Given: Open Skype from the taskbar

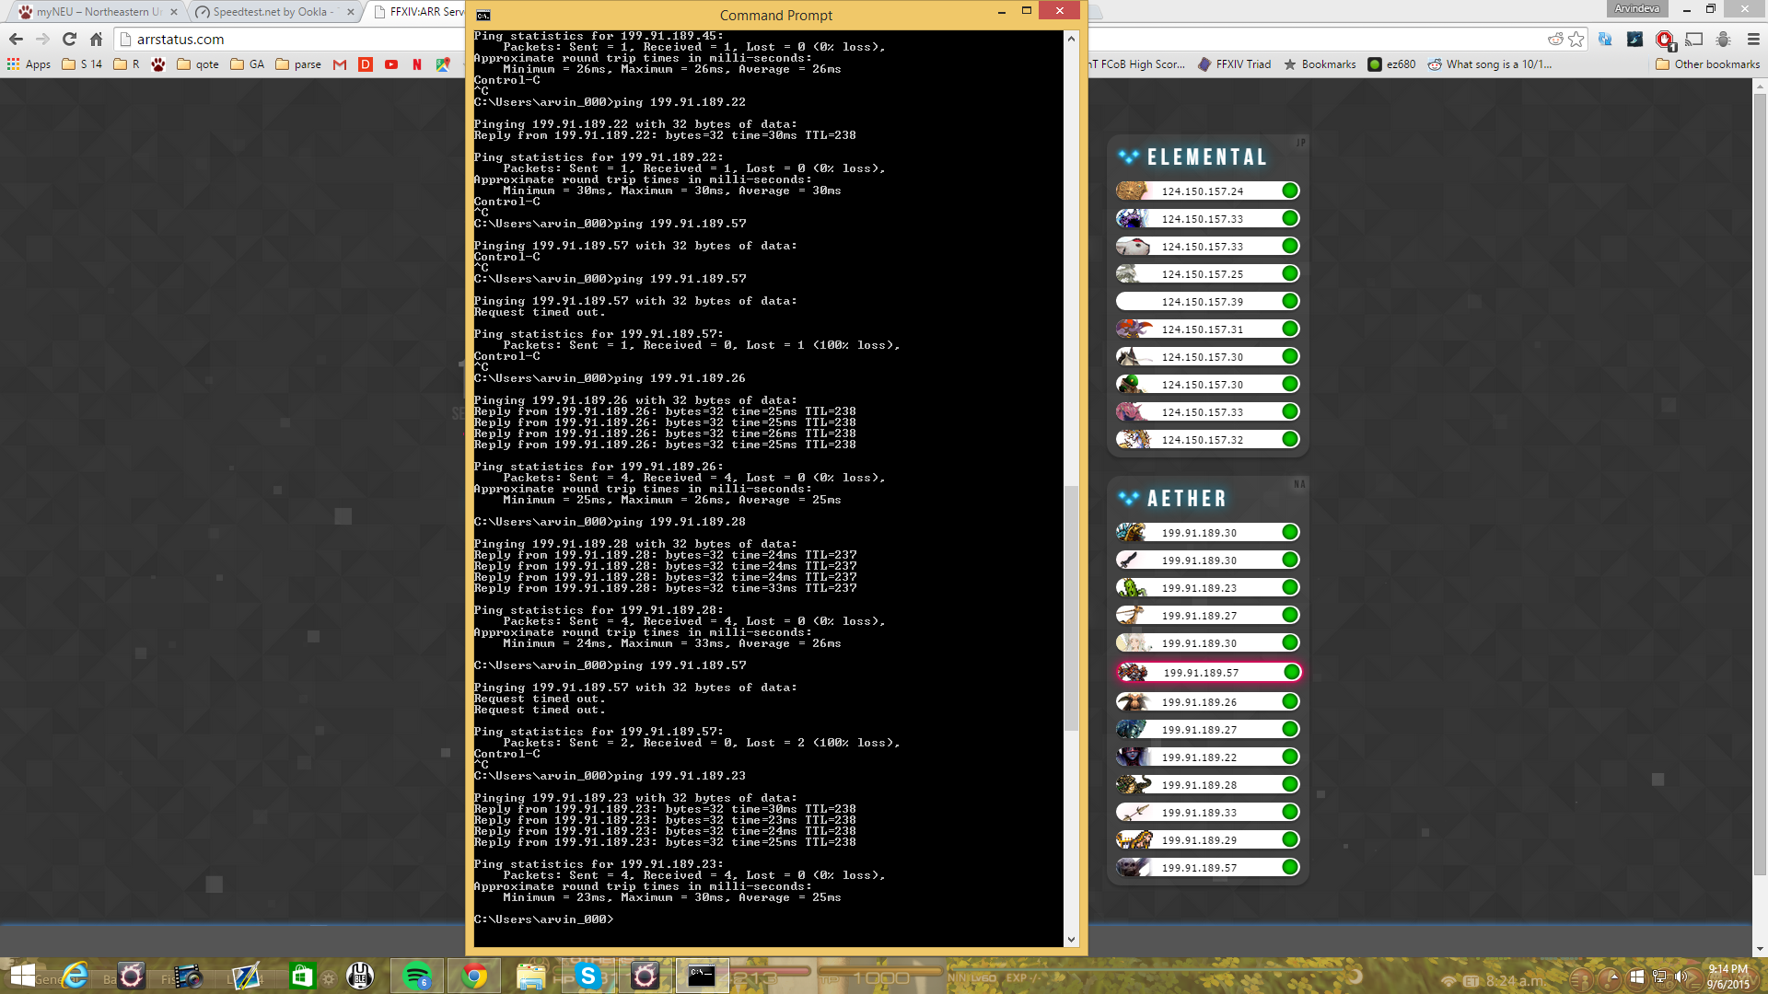Looking at the screenshot, I should click(x=587, y=976).
